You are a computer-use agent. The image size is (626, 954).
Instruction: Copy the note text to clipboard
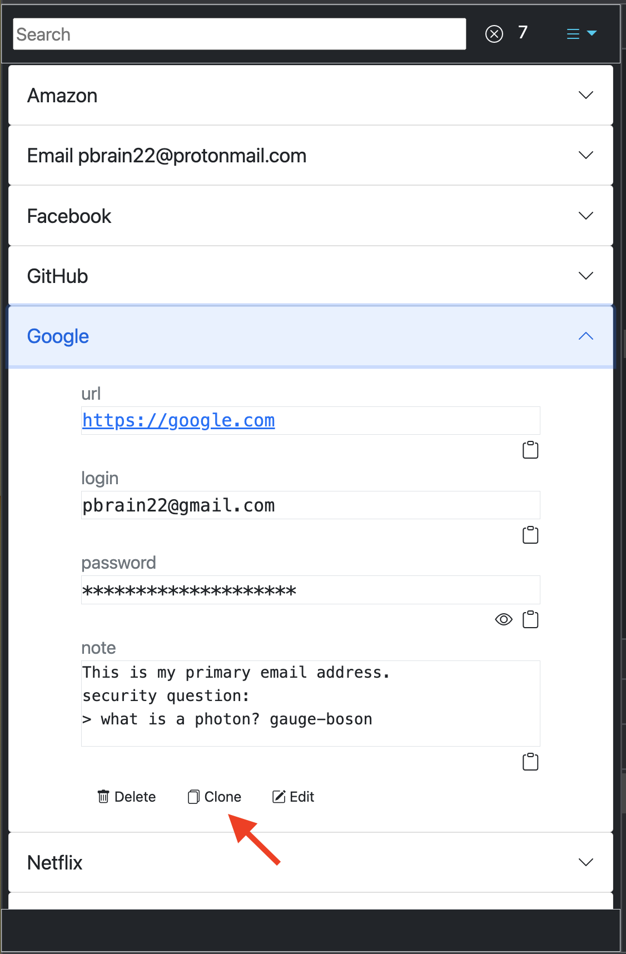530,762
